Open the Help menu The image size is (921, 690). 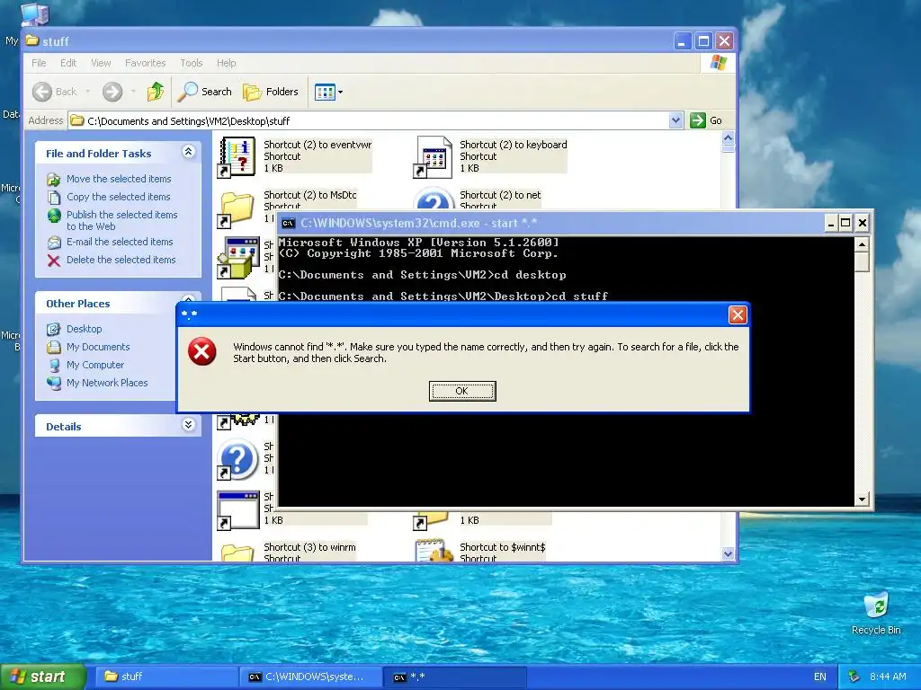226,63
